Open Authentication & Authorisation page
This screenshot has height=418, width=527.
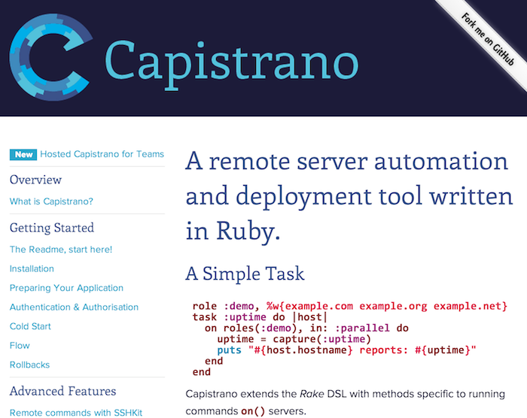[74, 307]
